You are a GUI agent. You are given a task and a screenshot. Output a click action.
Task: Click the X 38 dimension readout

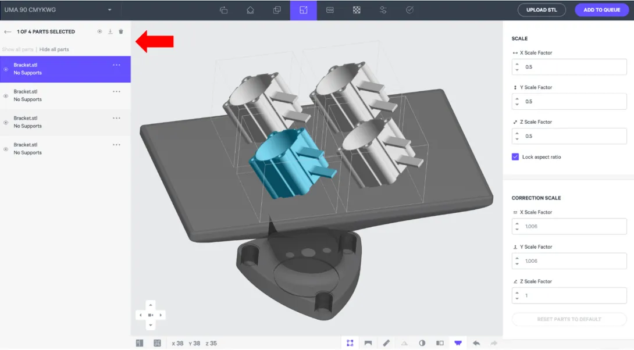177,344
